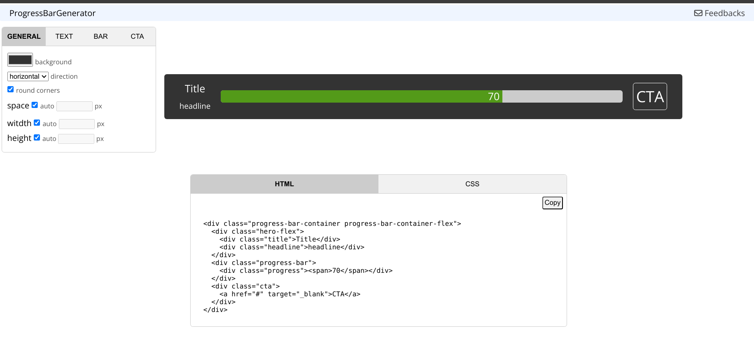Click the ProgressBarGenerator site title
This screenshot has width=754, height=361.
click(x=52, y=13)
